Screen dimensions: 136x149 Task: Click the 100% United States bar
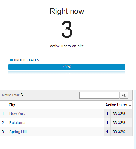coord(67,67)
